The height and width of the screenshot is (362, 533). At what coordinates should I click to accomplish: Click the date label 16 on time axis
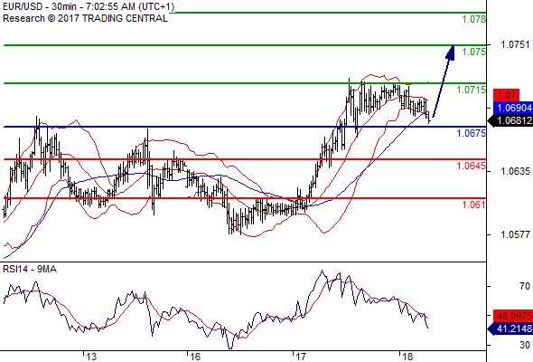[x=195, y=357]
